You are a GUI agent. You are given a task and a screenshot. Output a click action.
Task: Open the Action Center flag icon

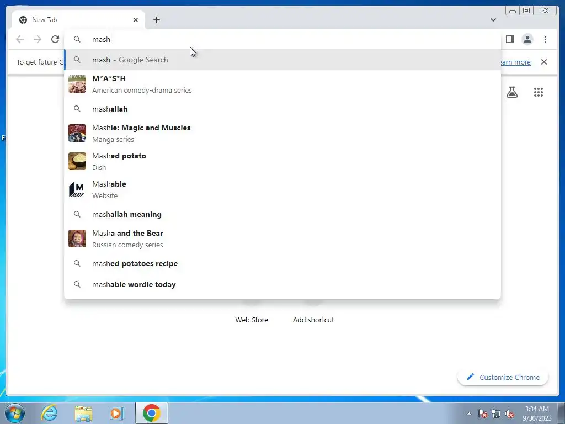(483, 414)
